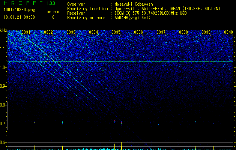236x150 pixels.
Task: Select the 0337 time label
Action: point(161,32)
